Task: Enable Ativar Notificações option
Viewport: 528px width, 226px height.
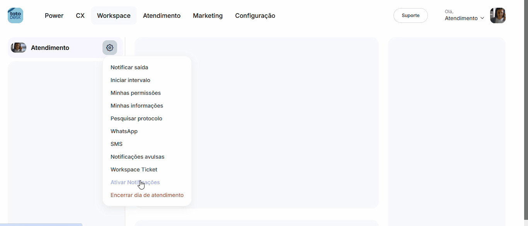Action: pos(135,182)
